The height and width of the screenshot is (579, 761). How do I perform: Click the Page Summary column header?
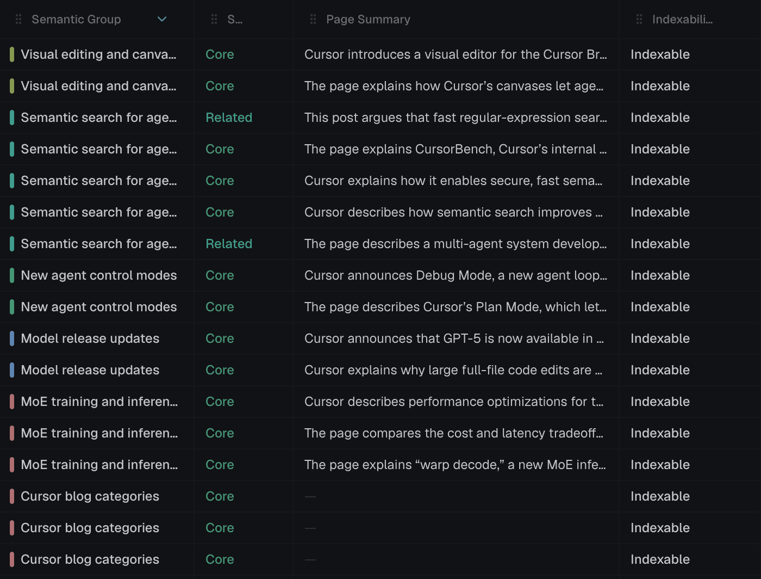pos(368,20)
